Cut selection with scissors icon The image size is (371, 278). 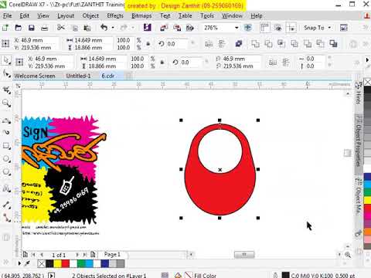pyautogui.click(x=61, y=27)
